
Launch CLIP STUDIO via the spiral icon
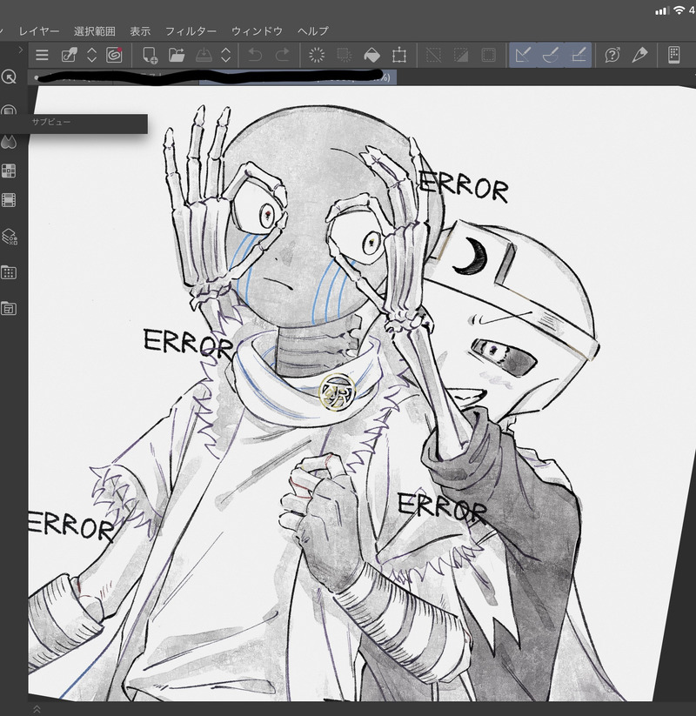tap(114, 56)
